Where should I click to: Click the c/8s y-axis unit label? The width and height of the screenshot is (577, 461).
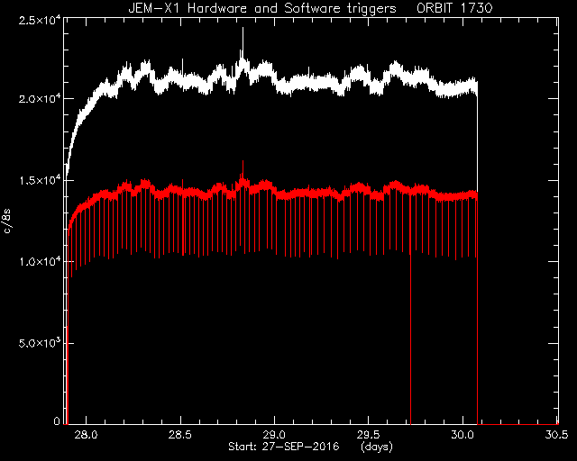click(x=7, y=222)
